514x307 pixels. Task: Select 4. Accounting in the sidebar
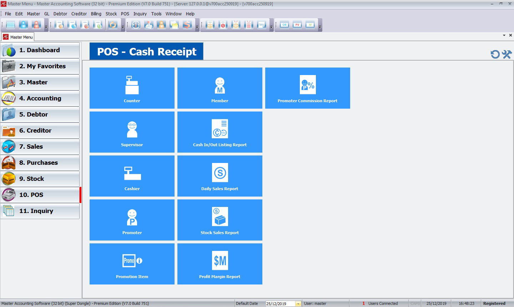coord(40,98)
